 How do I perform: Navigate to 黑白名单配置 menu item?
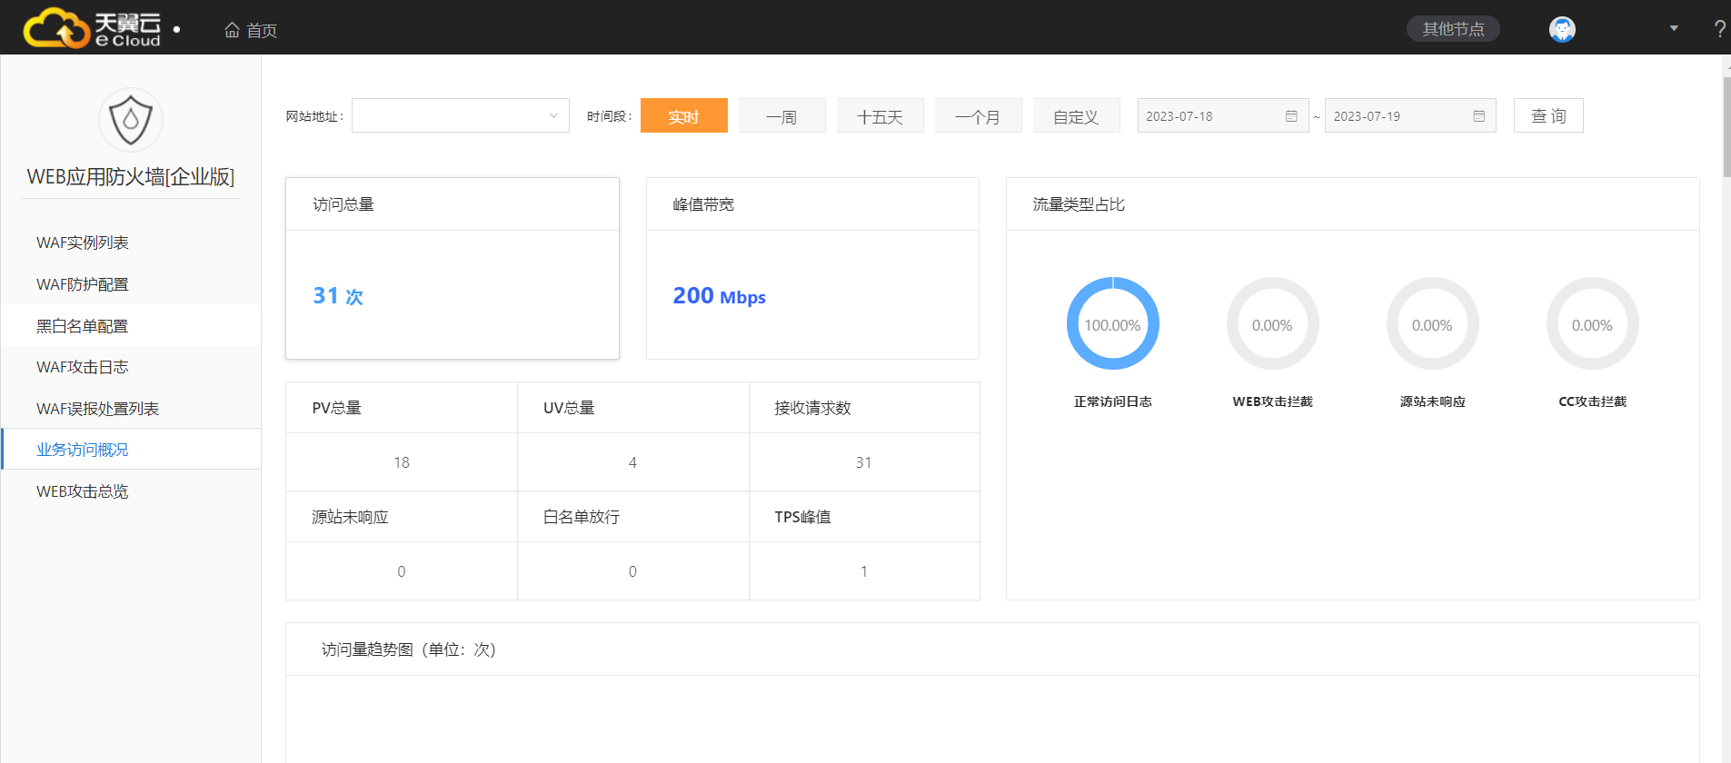click(83, 326)
